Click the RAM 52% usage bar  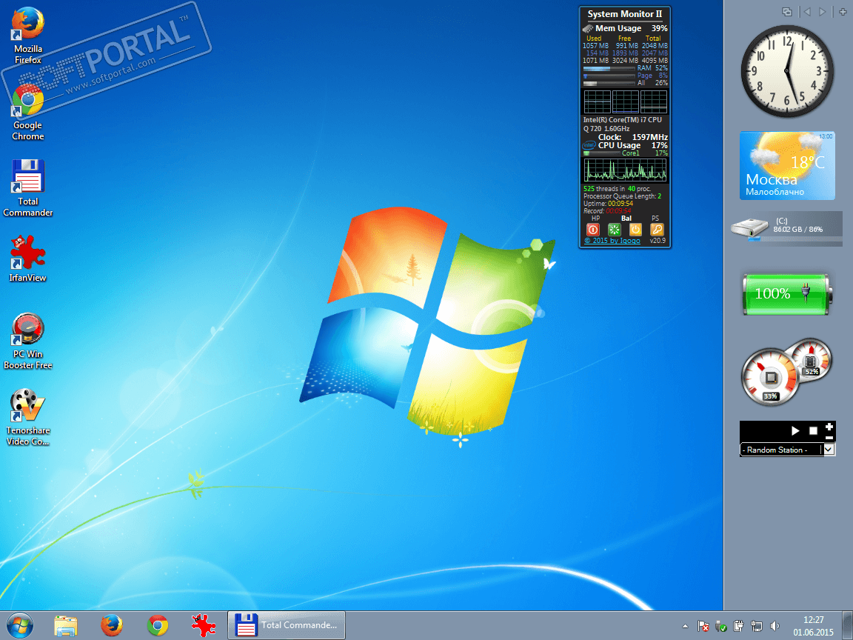coord(609,69)
